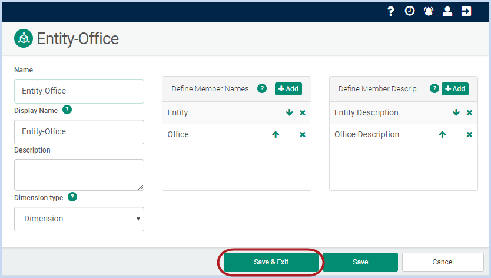
Task: Show help for Define Member Descriptions
Action: [x=434, y=88]
